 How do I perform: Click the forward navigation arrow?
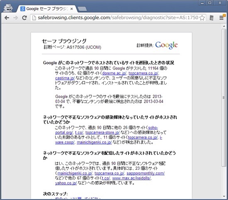tap(15, 18)
